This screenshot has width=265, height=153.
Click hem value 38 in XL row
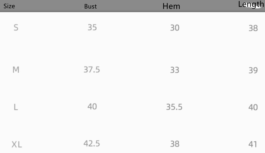(175, 144)
